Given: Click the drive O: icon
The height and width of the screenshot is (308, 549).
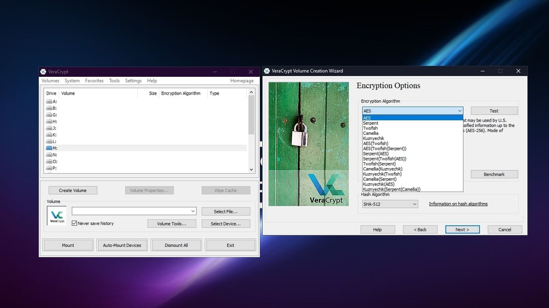Looking at the screenshot, I should (49, 161).
